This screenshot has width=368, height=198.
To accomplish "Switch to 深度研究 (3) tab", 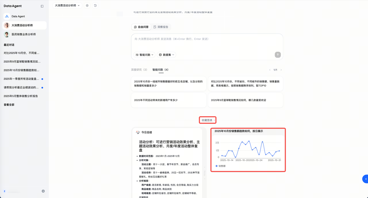I will [139, 70].
